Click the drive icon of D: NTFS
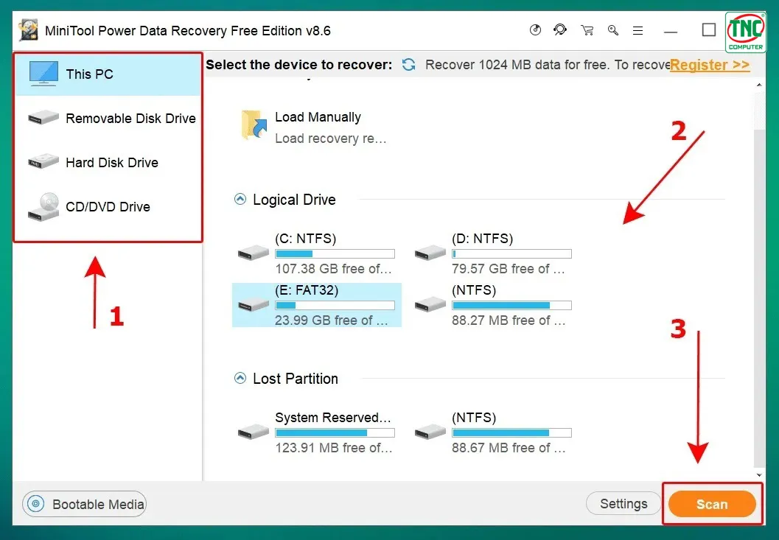 [x=430, y=253]
